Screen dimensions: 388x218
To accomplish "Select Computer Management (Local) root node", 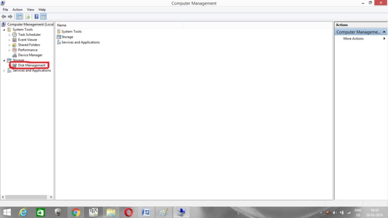I will [30, 24].
